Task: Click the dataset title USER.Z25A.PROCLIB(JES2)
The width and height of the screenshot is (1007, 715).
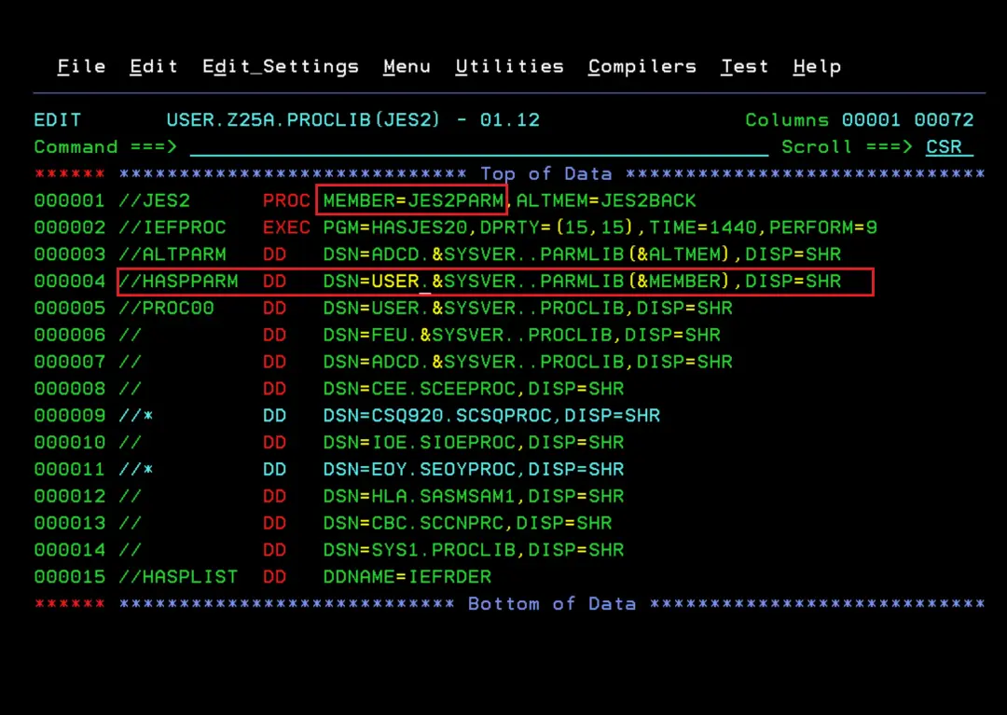Action: 303,120
